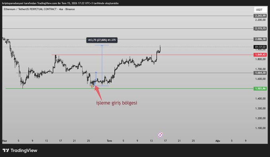Click the 1.400,00 price axis tick
270x157 pixels.
(260, 99)
